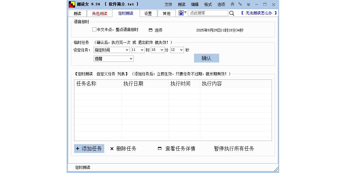Click the pin window icon
This screenshot has width=346, height=173.
click(x=240, y=4)
